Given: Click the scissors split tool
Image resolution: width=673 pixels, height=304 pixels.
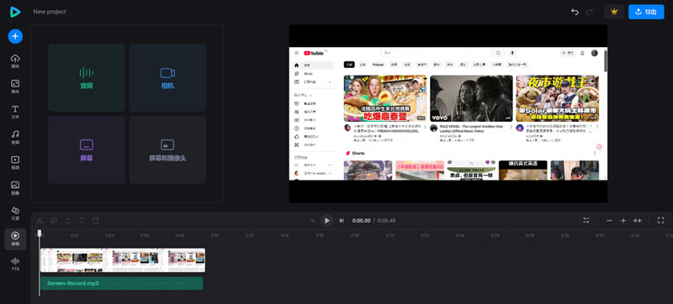Looking at the screenshot, I should point(40,221).
